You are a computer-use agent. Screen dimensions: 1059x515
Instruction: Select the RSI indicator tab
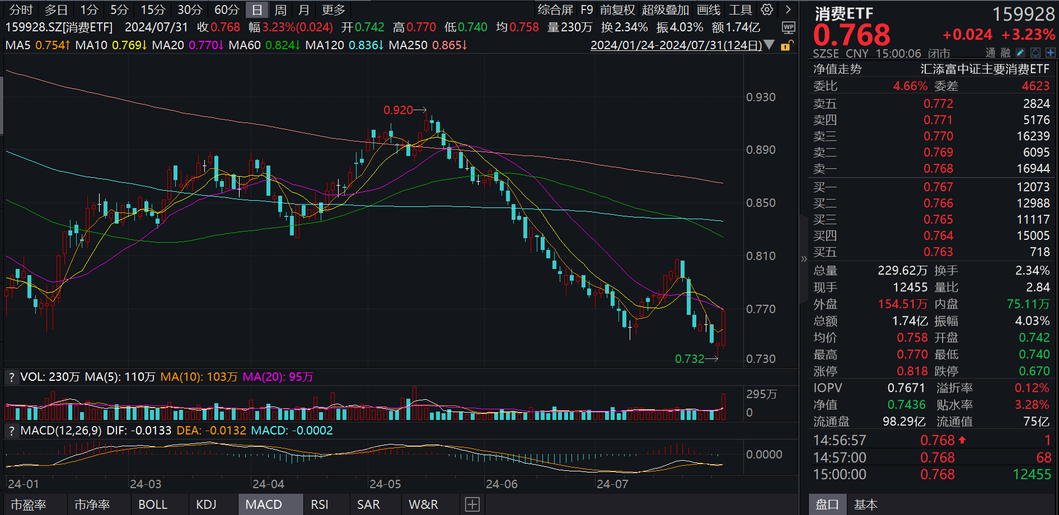click(319, 504)
